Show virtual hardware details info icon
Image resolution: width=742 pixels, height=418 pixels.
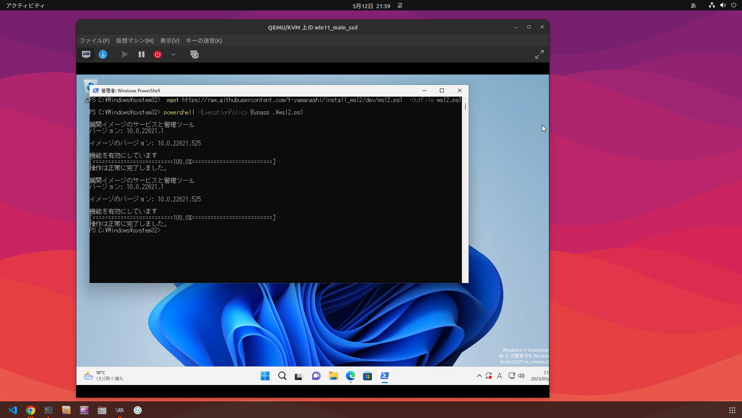103,54
